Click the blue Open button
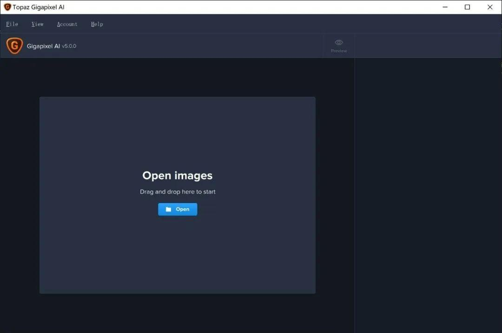This screenshot has width=502, height=333. [178, 209]
